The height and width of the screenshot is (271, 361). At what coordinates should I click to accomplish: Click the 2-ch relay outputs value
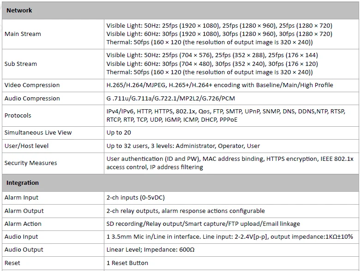(186, 211)
